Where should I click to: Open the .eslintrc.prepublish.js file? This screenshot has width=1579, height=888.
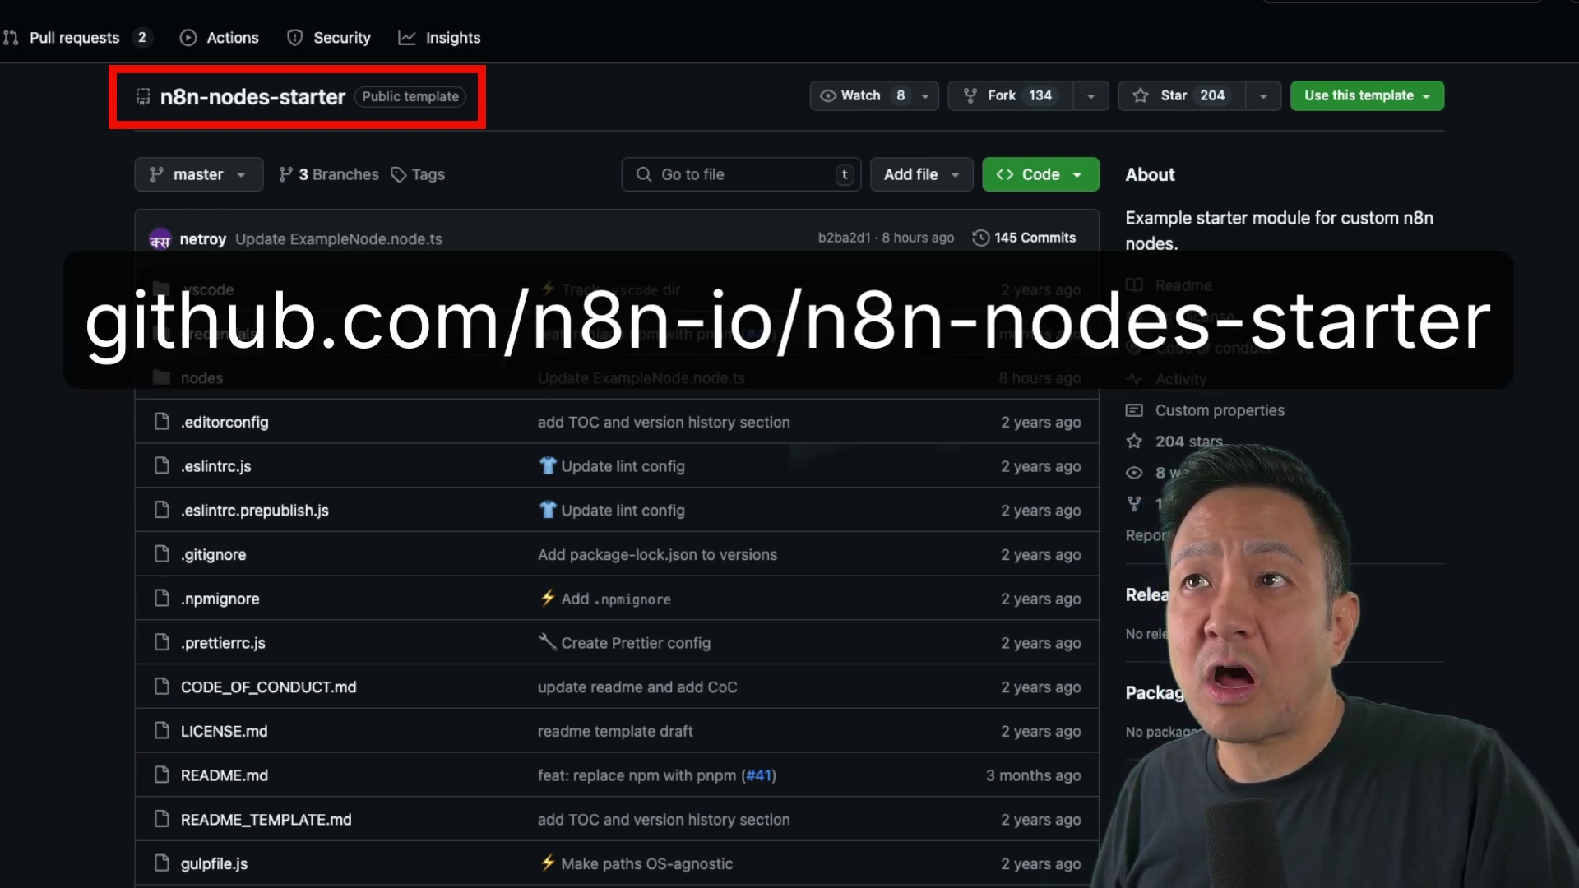click(255, 511)
